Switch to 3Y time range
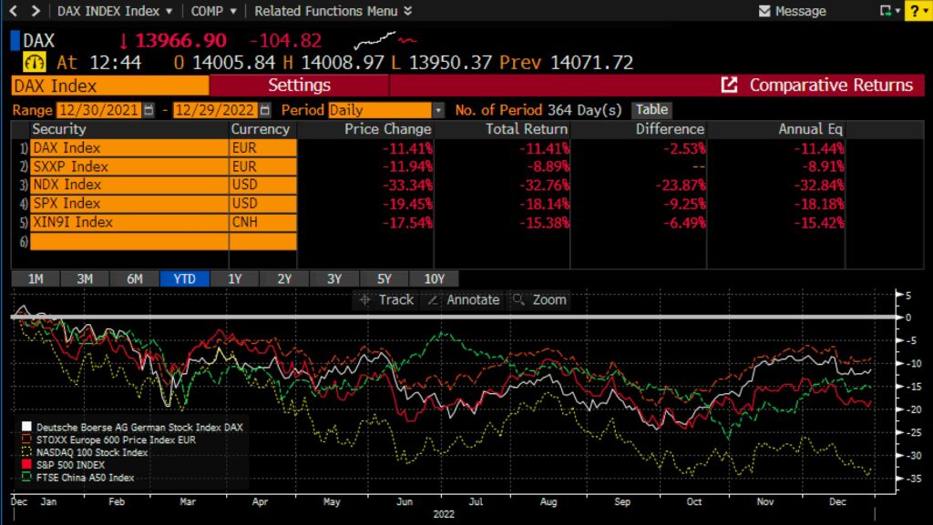 tap(334, 279)
